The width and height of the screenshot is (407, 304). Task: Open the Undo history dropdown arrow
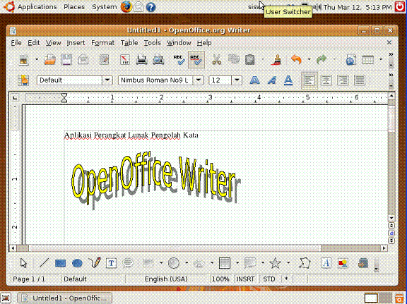pyautogui.click(x=309, y=60)
